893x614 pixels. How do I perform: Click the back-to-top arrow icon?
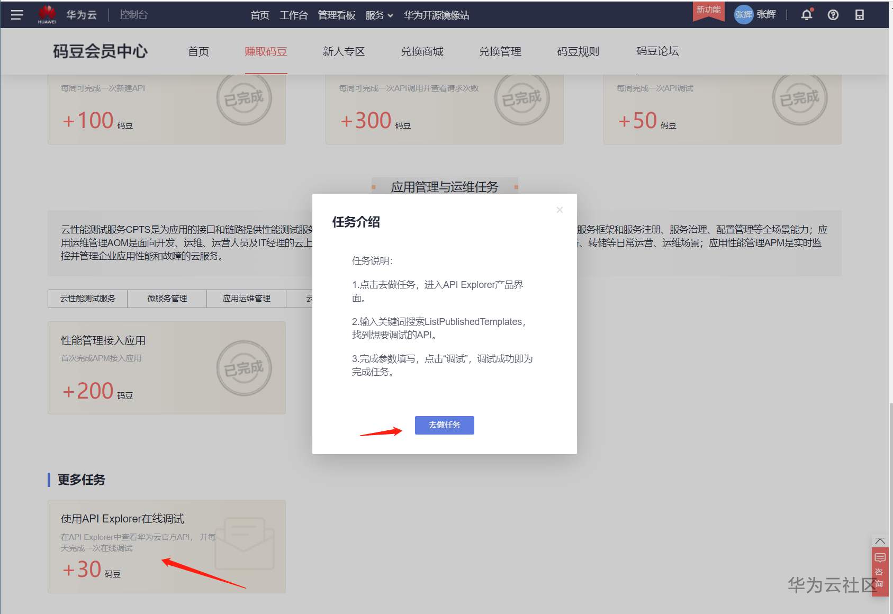point(880,541)
